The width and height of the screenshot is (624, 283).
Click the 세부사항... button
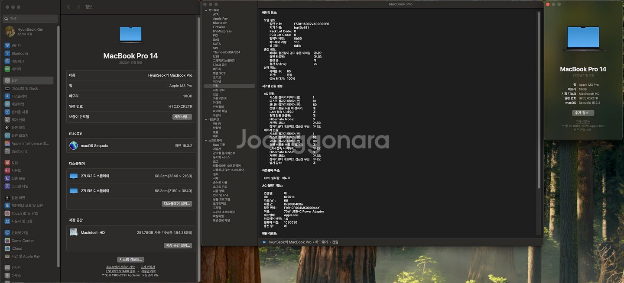click(182, 117)
